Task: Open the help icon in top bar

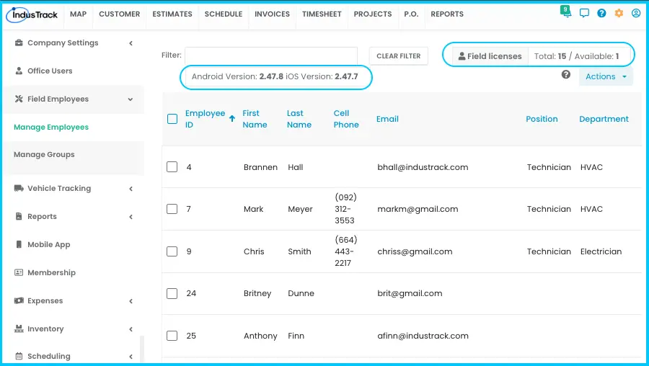Action: click(x=601, y=13)
